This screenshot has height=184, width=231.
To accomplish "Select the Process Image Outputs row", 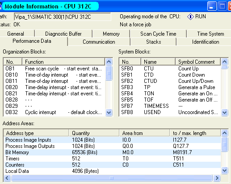I will pyautogui.click(x=112, y=146).
